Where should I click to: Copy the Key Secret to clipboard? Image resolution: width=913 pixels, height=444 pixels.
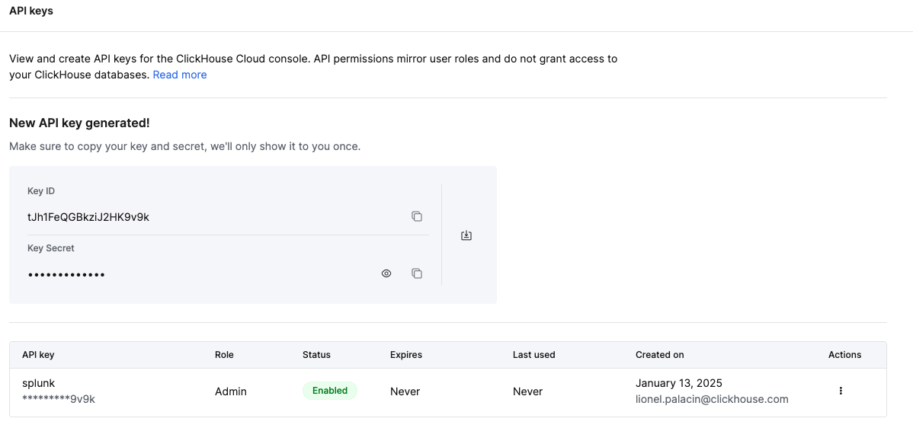(x=417, y=273)
